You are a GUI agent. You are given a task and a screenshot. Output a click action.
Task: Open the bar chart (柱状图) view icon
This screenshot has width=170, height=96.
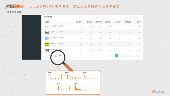click(56, 56)
